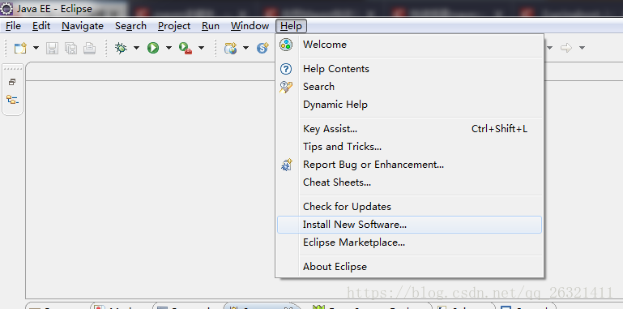Click the Run External Tools icon
This screenshot has height=309, width=623.
coord(186,48)
